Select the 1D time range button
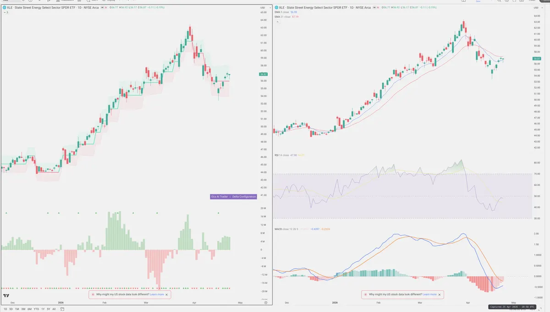This screenshot has height=312, width=550. coord(5,309)
